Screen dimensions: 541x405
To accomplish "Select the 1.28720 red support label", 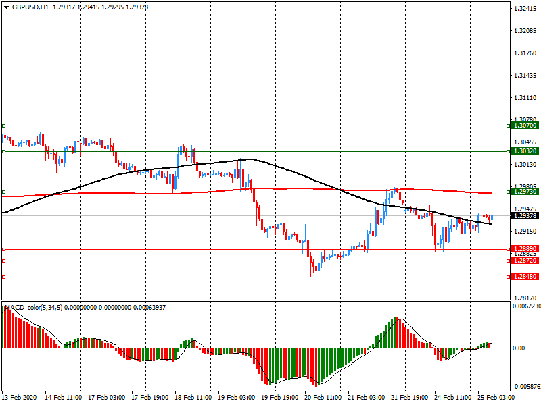I will coord(525,261).
